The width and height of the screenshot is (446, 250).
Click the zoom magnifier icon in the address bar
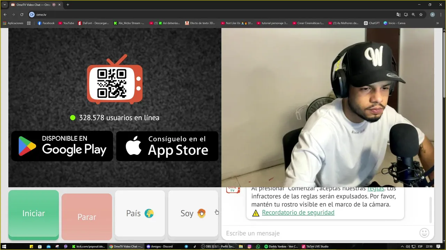click(x=413, y=15)
